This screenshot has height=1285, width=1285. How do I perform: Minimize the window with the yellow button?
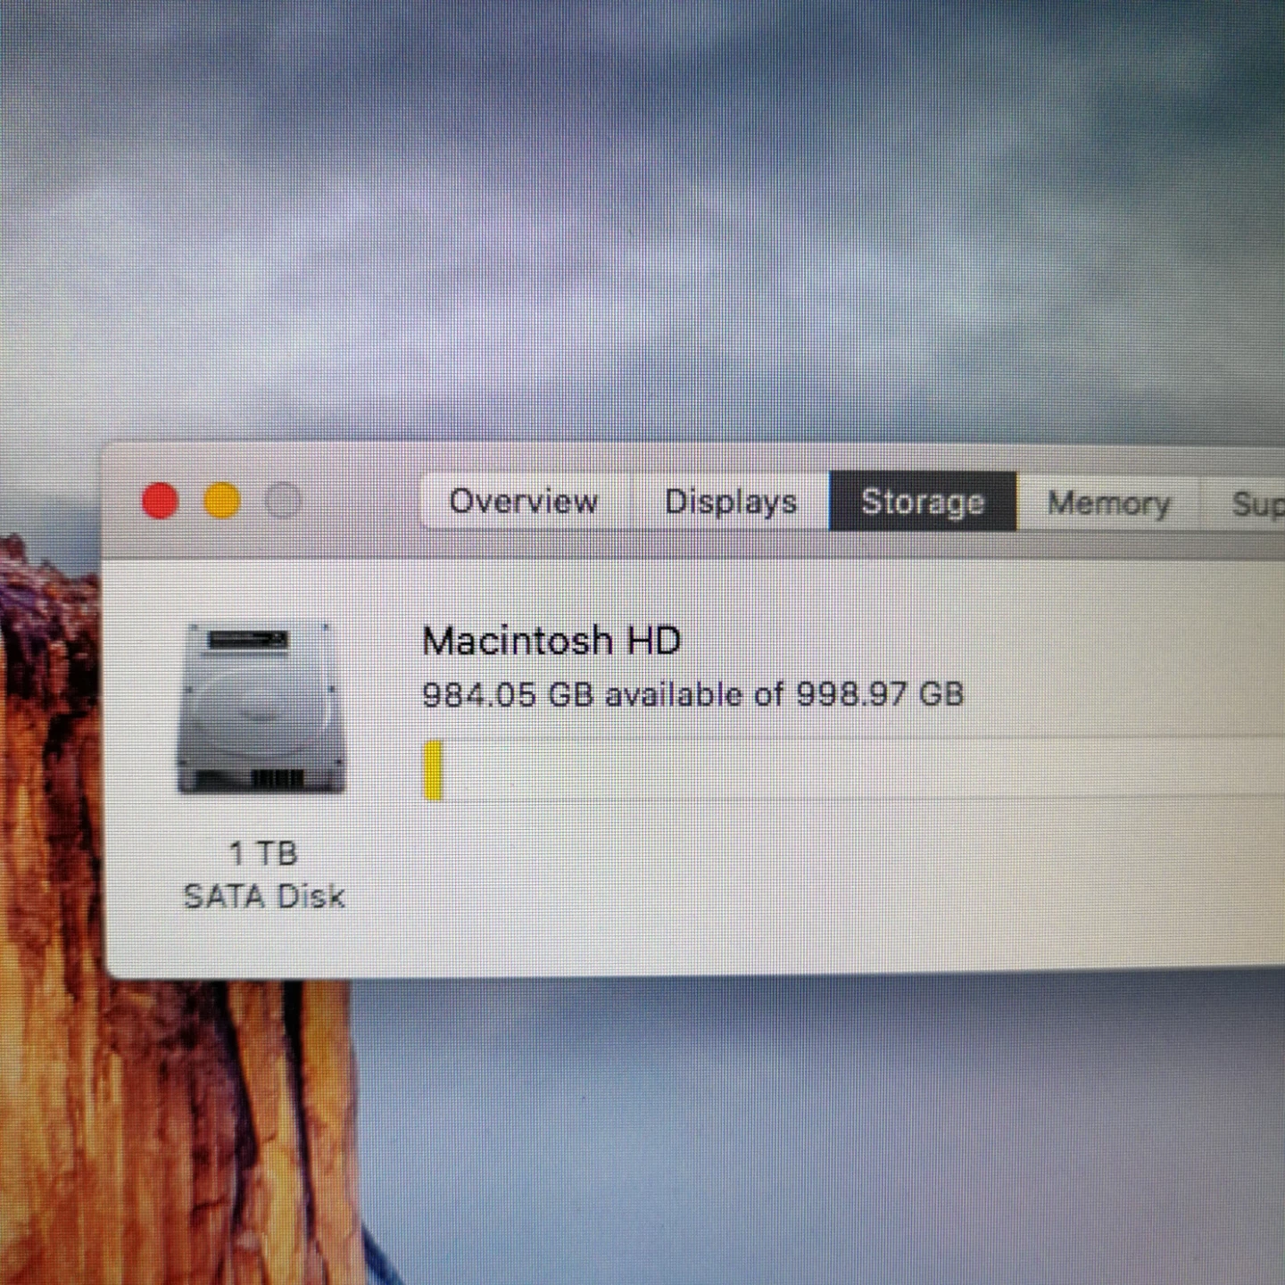click(222, 502)
